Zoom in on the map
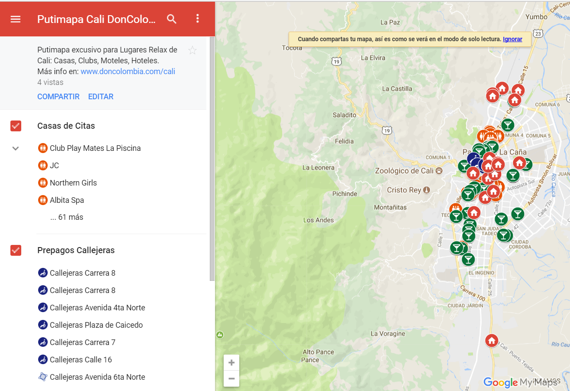Viewport: 570px width, 391px height. (231, 362)
